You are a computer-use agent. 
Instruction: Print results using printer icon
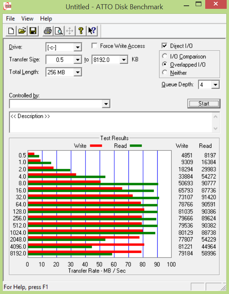48,31
